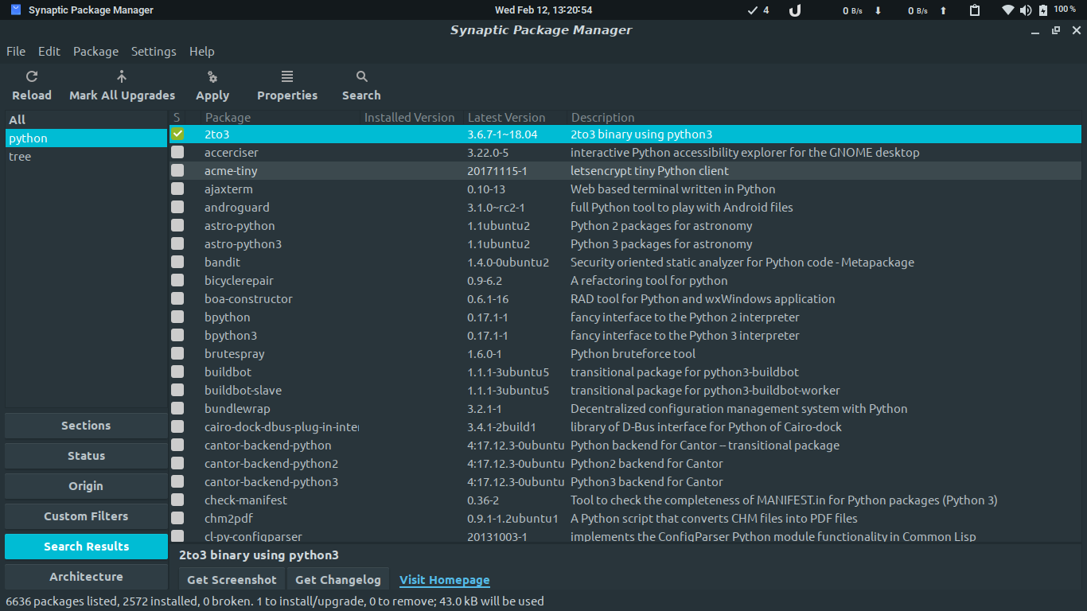This screenshot has height=611, width=1087.
Task: Open the Search magnifier tool
Action: pos(362,77)
